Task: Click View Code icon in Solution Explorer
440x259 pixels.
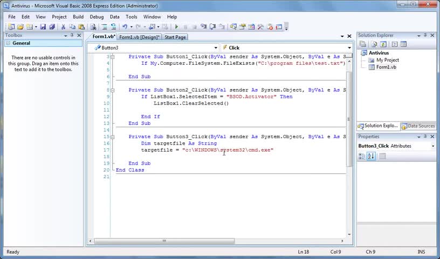Action: pos(395,44)
